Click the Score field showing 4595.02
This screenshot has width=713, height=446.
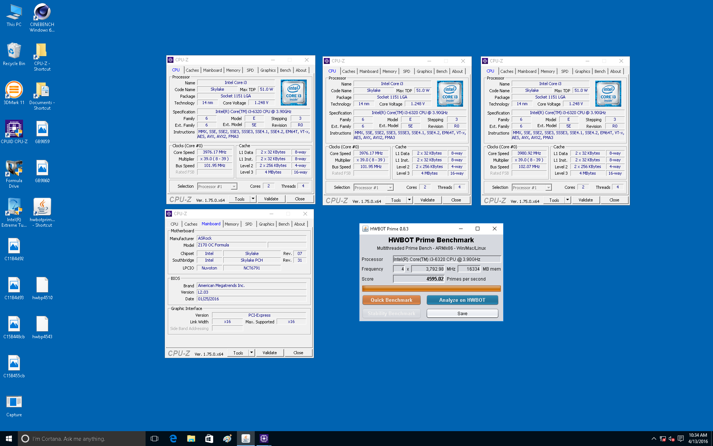pyautogui.click(x=419, y=279)
